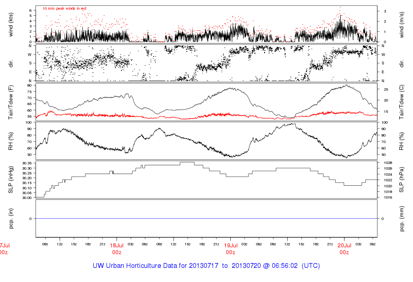
Task: Select the 'SLP (hPa)' axis label
Action: [x=401, y=180]
